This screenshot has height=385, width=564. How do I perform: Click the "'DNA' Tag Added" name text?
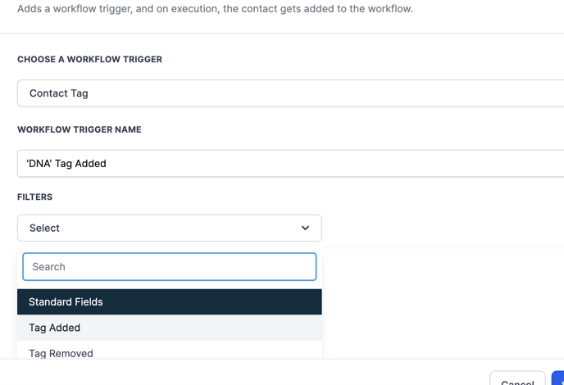click(66, 164)
